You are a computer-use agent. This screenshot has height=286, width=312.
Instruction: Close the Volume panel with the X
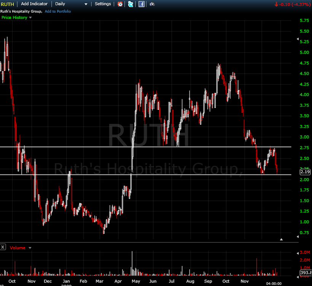pos(3,247)
